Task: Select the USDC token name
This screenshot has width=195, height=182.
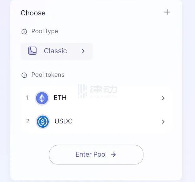Action: point(63,121)
